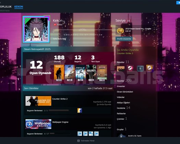Open the 2019 Steam Grand Prix badge icon
The image size is (180, 144).
coord(120,31)
